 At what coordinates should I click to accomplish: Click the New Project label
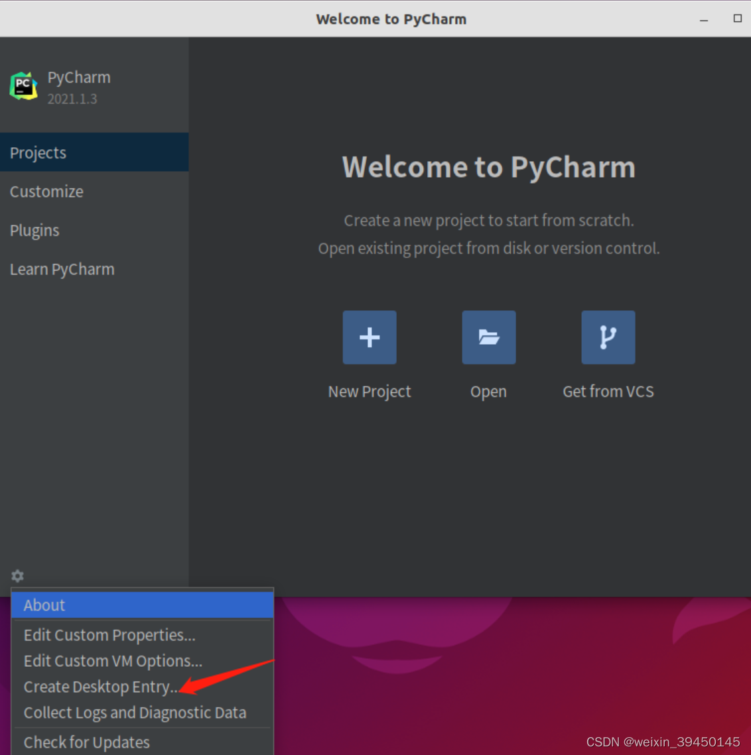click(370, 392)
